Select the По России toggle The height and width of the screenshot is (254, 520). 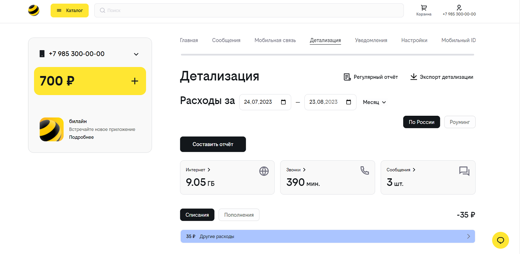pos(422,122)
